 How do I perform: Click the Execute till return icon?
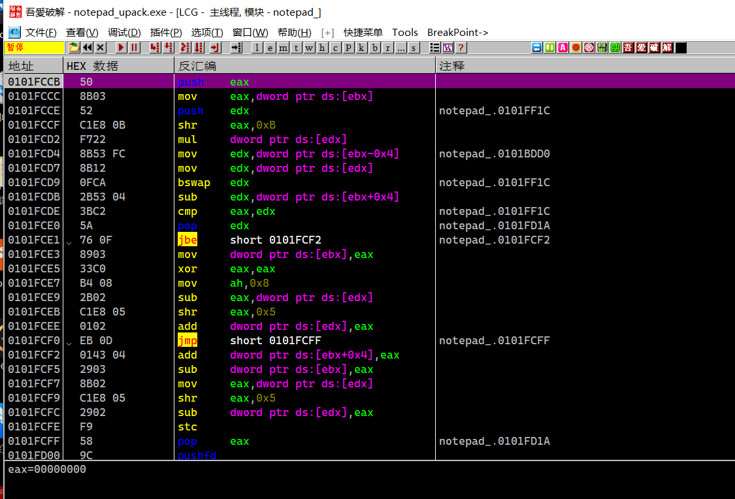click(216, 48)
